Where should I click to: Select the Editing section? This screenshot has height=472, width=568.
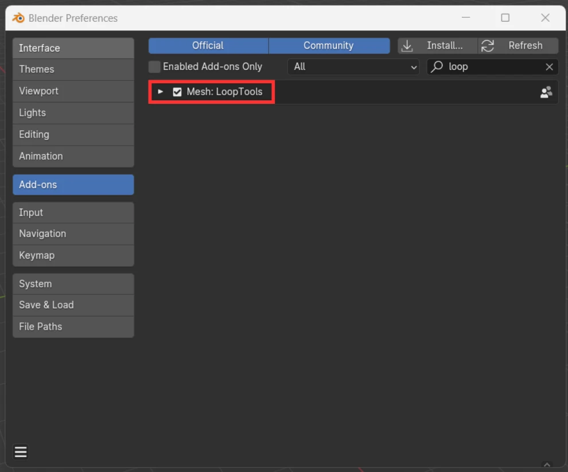73,135
